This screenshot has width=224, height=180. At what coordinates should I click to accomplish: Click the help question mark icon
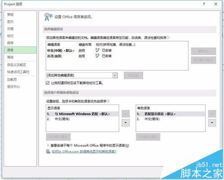[x=204, y=4]
